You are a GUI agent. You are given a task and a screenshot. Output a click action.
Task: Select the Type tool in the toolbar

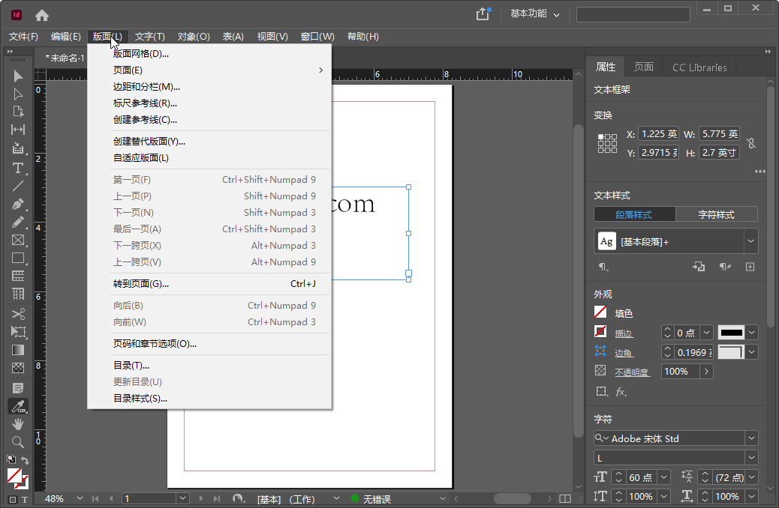pyautogui.click(x=17, y=168)
